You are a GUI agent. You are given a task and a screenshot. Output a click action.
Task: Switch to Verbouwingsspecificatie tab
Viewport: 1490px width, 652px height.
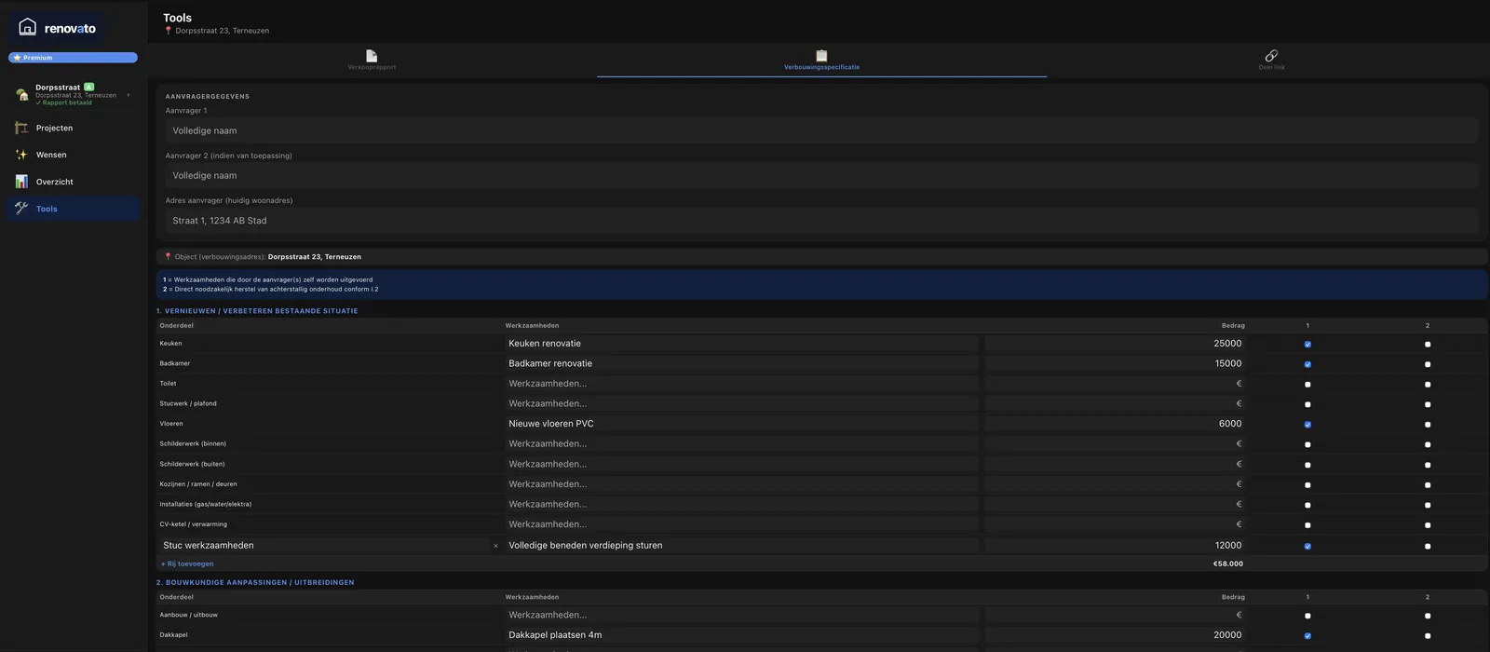tap(821, 61)
